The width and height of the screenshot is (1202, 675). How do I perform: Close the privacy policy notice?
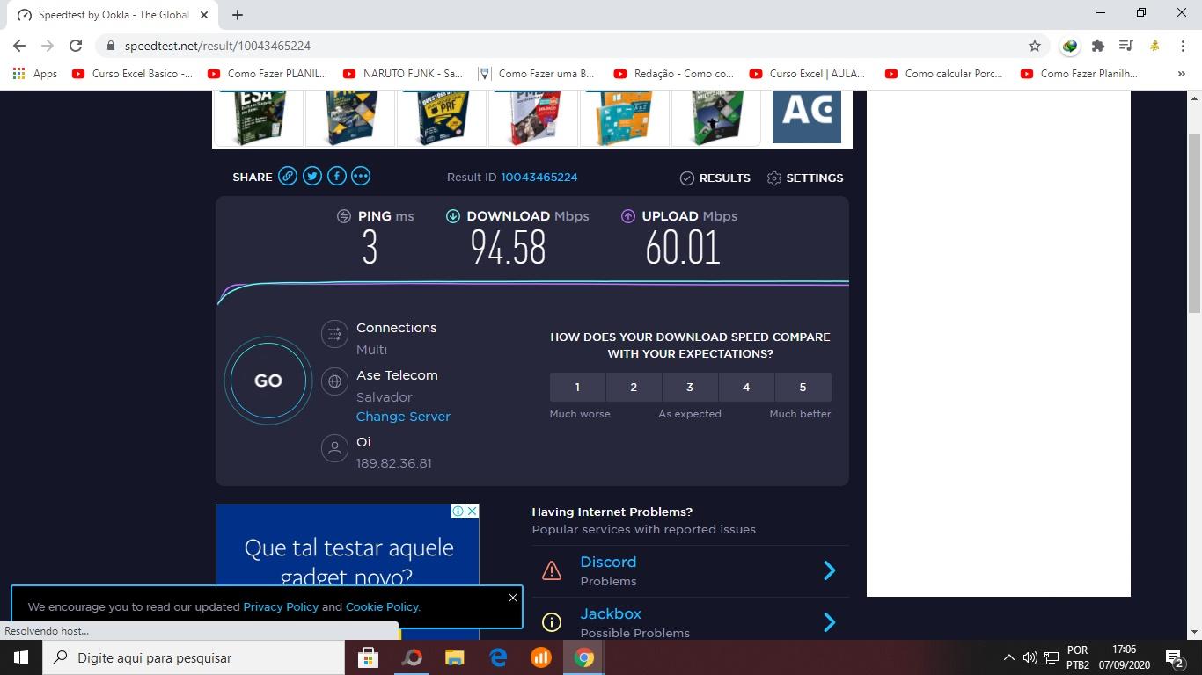[x=513, y=598]
